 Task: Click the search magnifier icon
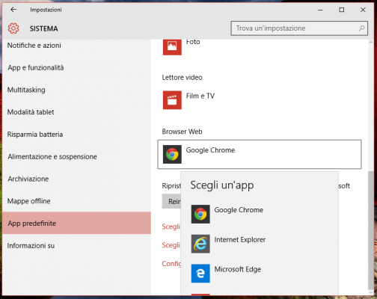[361, 28]
